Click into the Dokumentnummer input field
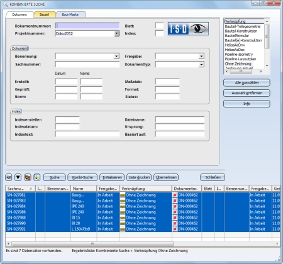This screenshot has height=264, width=283. tap(87, 26)
